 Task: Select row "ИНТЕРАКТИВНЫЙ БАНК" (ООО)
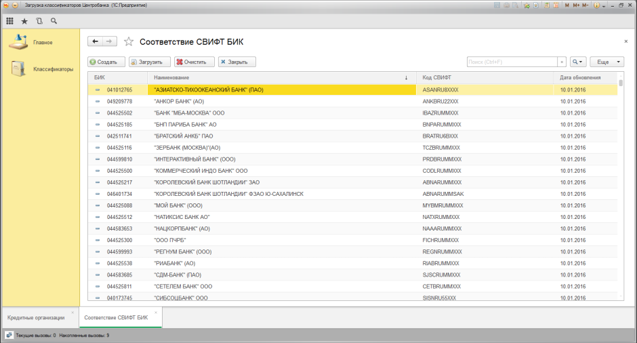click(x=352, y=159)
